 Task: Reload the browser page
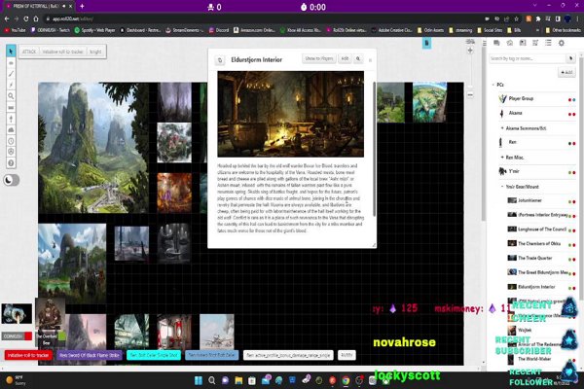pos(25,18)
